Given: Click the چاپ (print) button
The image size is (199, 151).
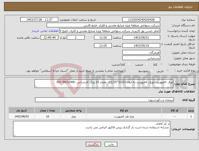Looking at the screenshot, I should coord(111,144).
